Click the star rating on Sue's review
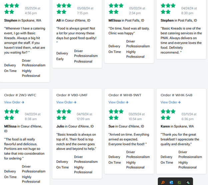The width and height of the screenshot is (208, 185). 116,115
